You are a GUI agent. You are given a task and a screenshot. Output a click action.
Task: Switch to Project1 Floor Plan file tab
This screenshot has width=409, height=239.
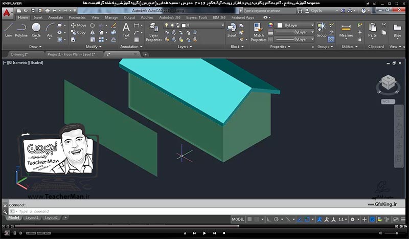point(71,54)
